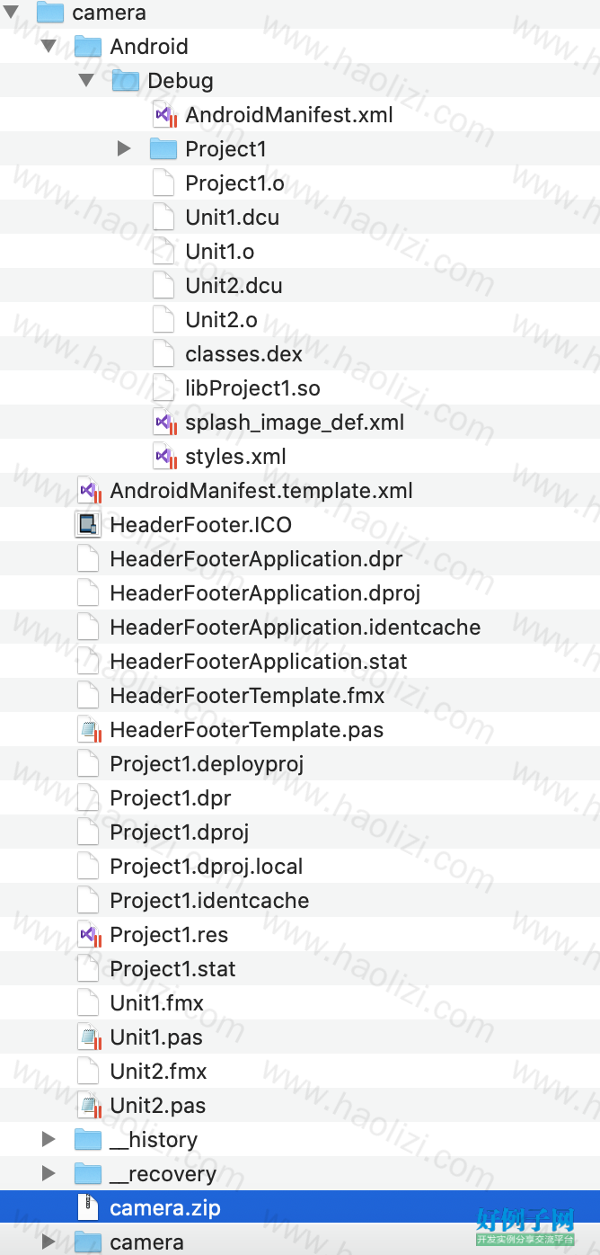Expand the __history folder

[49, 1139]
